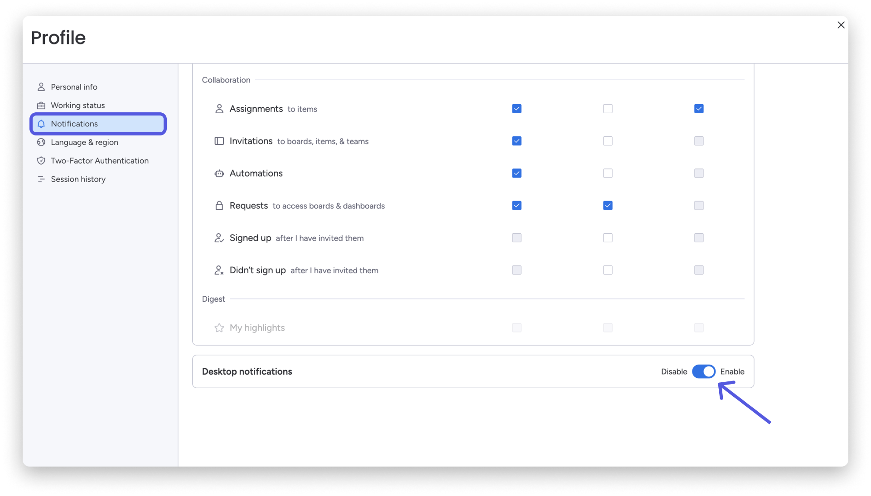Image resolution: width=871 pixels, height=496 pixels.
Task: Uncheck the first checkbox for Automations
Action: (x=517, y=173)
